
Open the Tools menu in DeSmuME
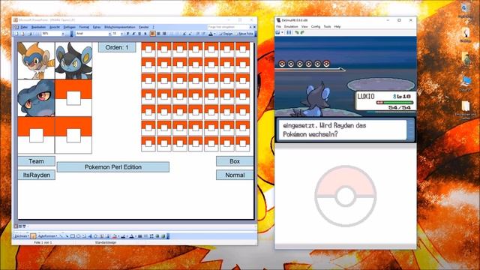(x=327, y=27)
